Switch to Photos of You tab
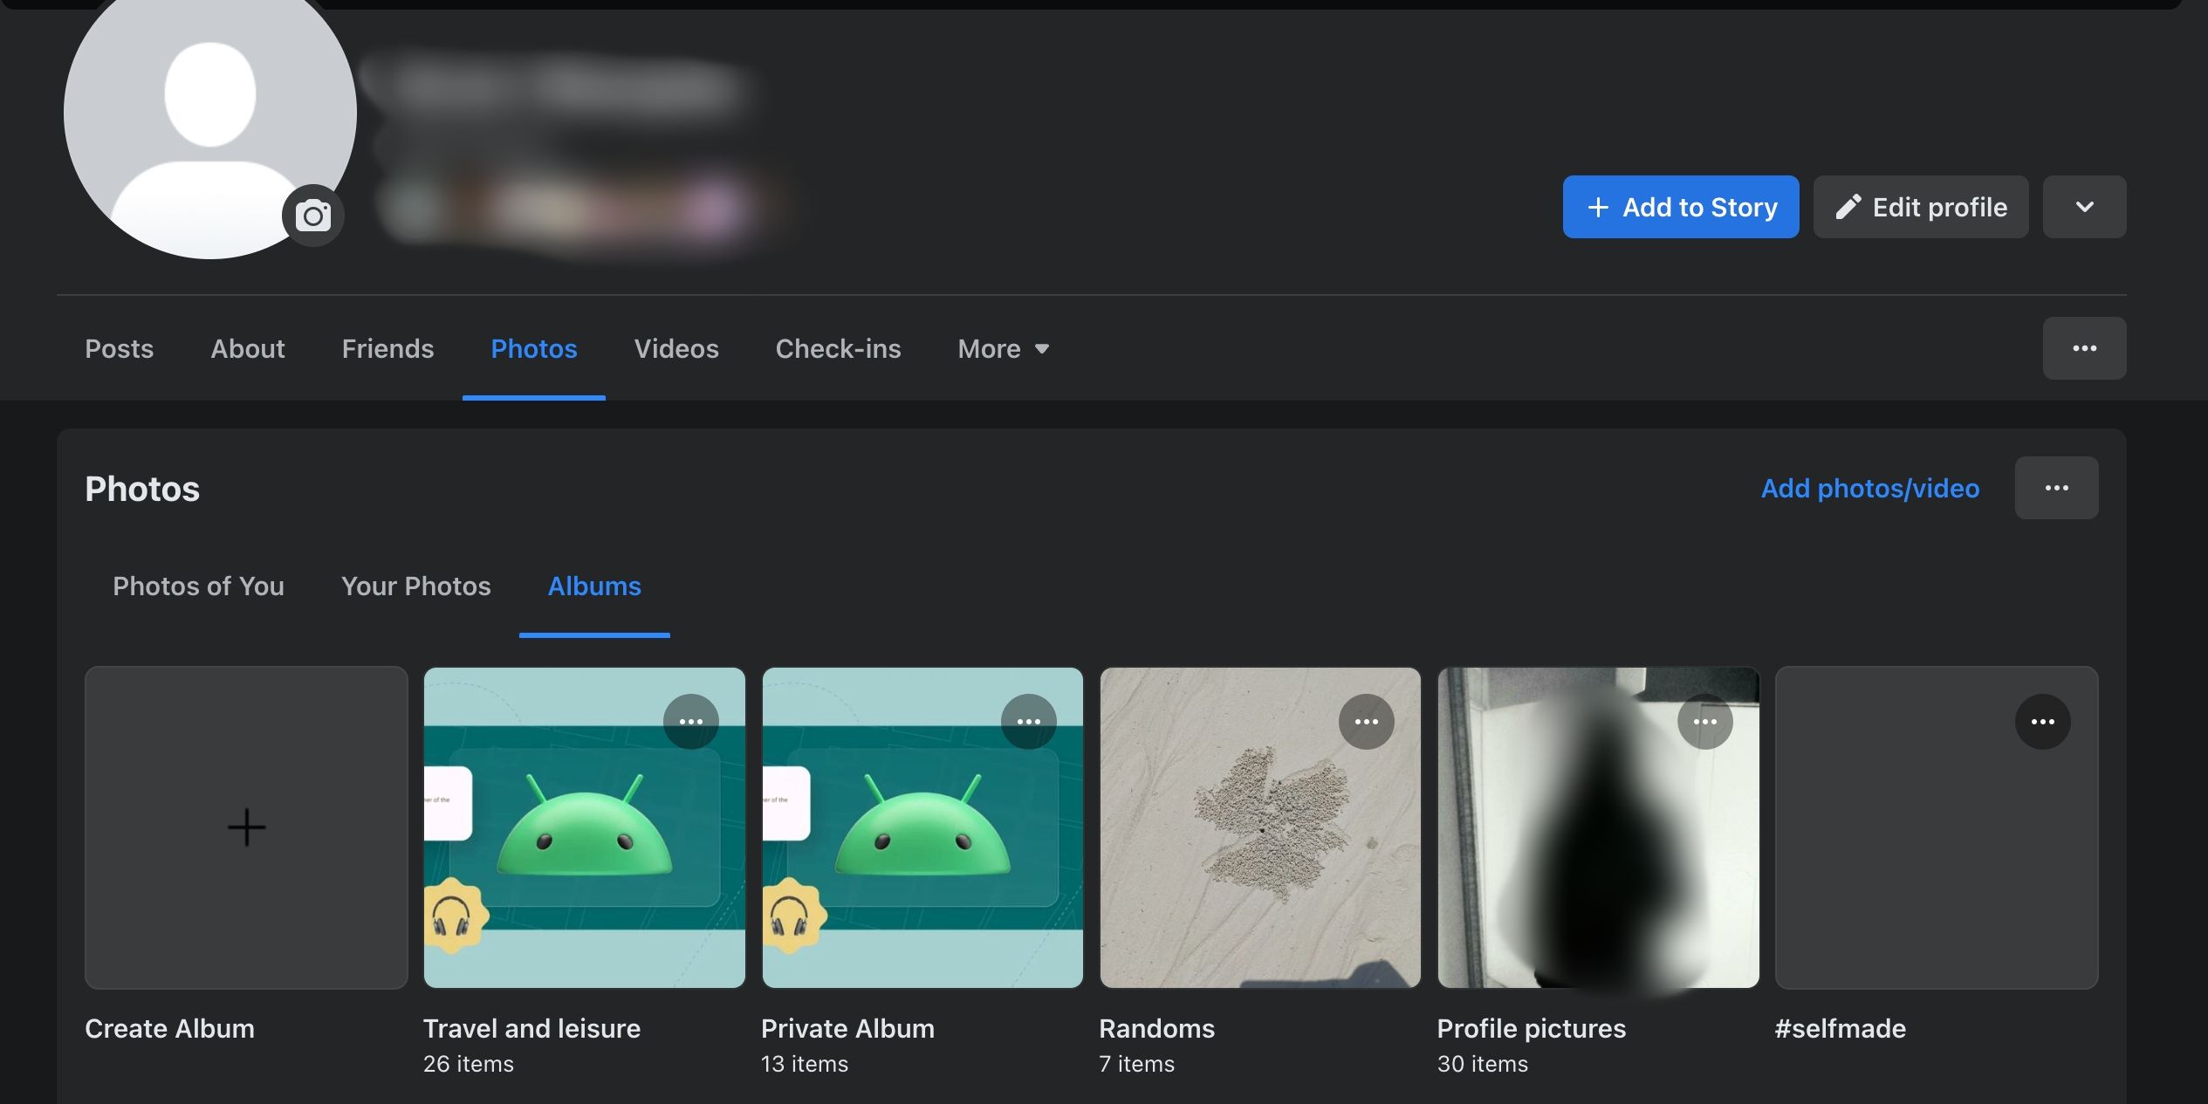2208x1104 pixels. click(x=198, y=586)
